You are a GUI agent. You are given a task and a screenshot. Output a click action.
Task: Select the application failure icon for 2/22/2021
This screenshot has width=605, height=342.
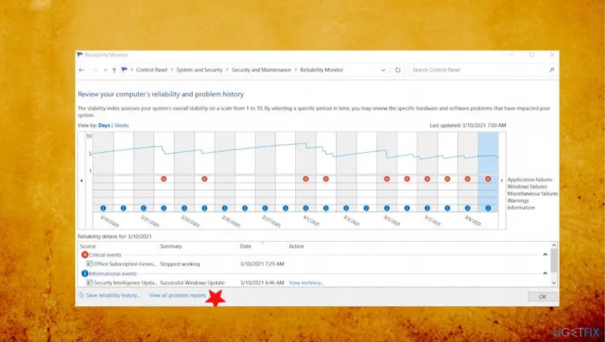coord(164,179)
